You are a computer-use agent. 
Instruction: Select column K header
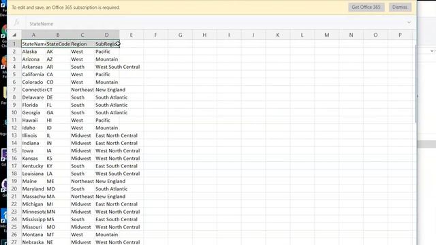pyautogui.click(x=278, y=35)
